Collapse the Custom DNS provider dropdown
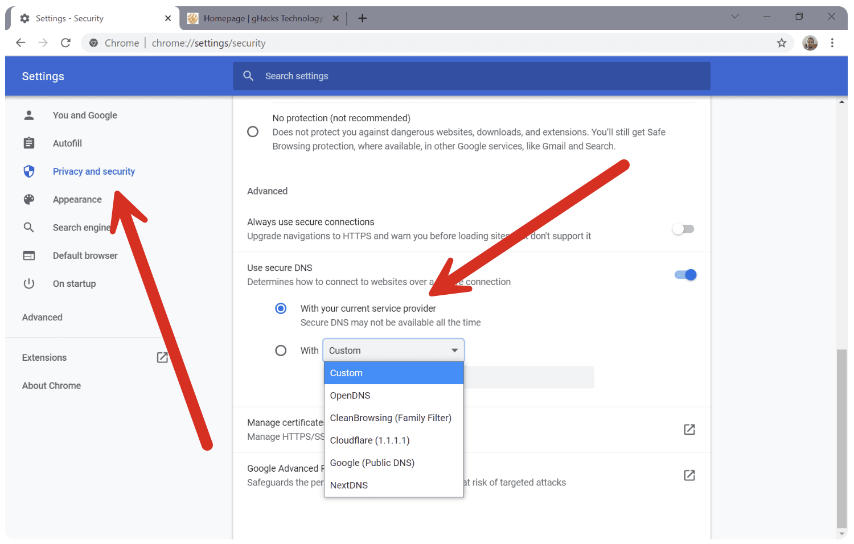The height and width of the screenshot is (544, 854). click(393, 351)
